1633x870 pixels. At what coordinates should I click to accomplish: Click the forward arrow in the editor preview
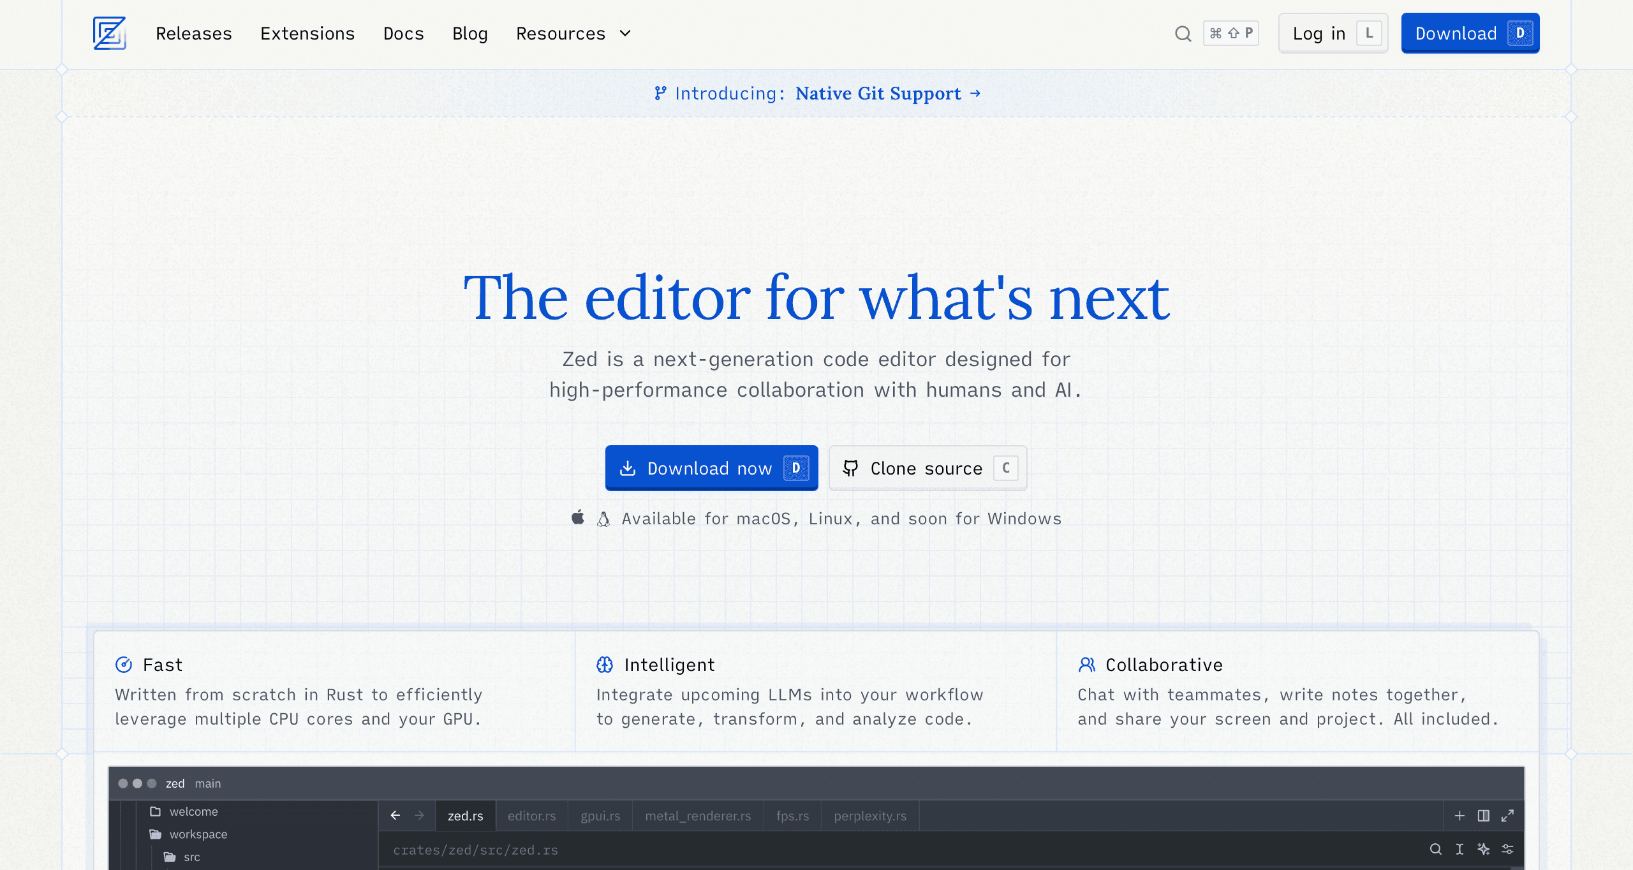(419, 815)
